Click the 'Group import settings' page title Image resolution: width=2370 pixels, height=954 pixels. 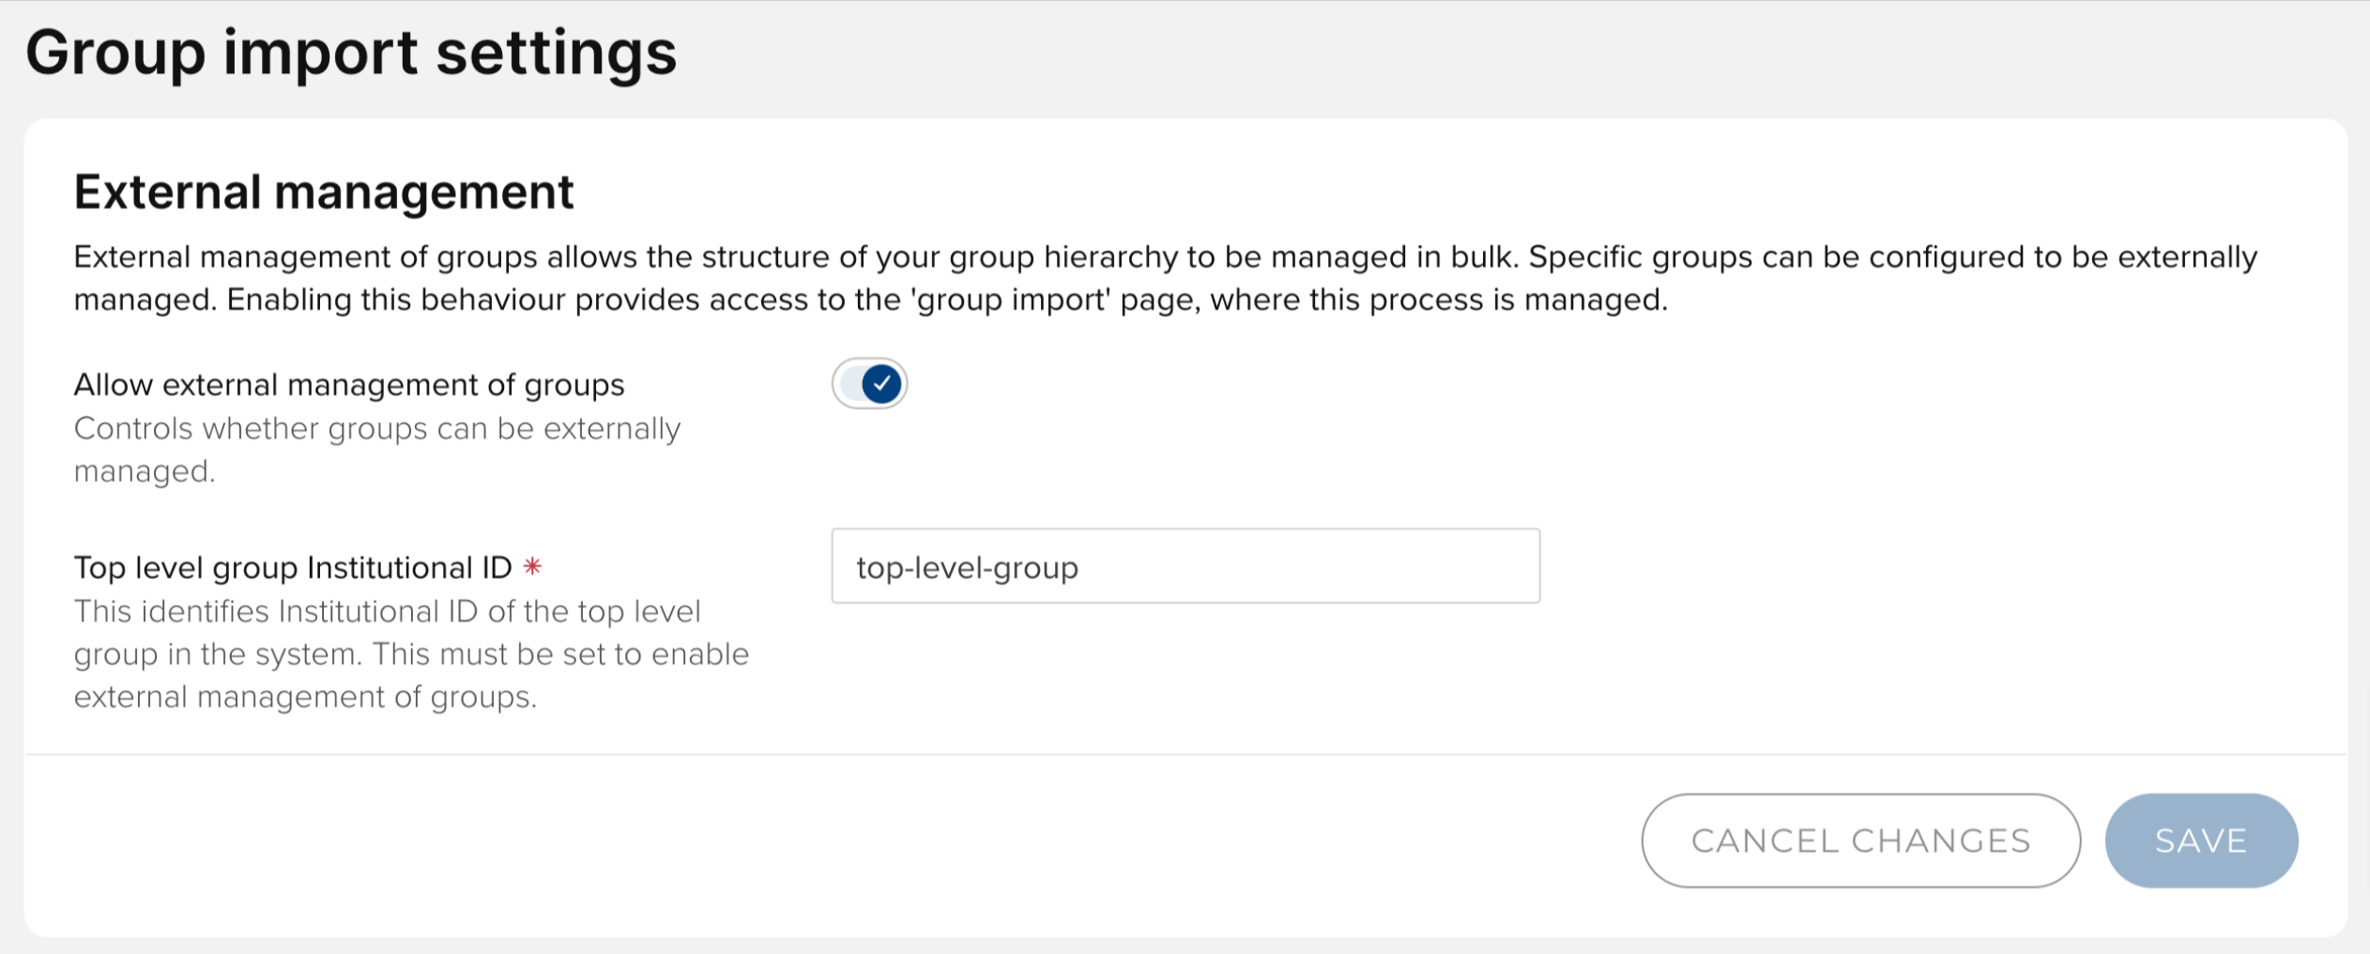[350, 53]
